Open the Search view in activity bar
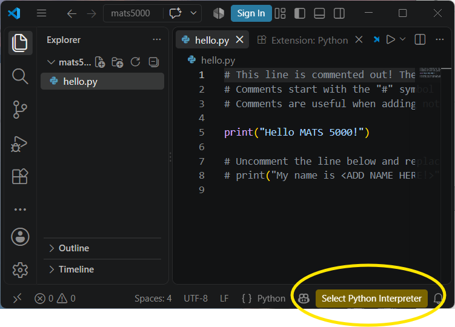The height and width of the screenshot is (327, 455). click(x=20, y=76)
